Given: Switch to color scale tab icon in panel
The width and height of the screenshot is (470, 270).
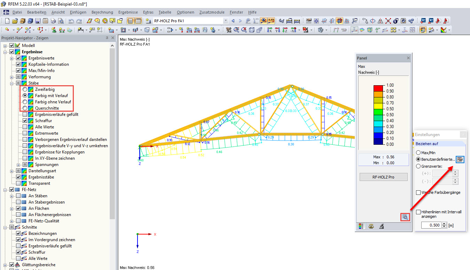Looking at the screenshot, I should [x=361, y=227].
